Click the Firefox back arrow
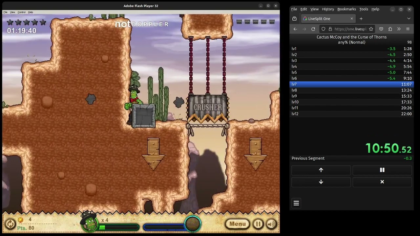Screen dimensions: 420x236 [x=295, y=29]
